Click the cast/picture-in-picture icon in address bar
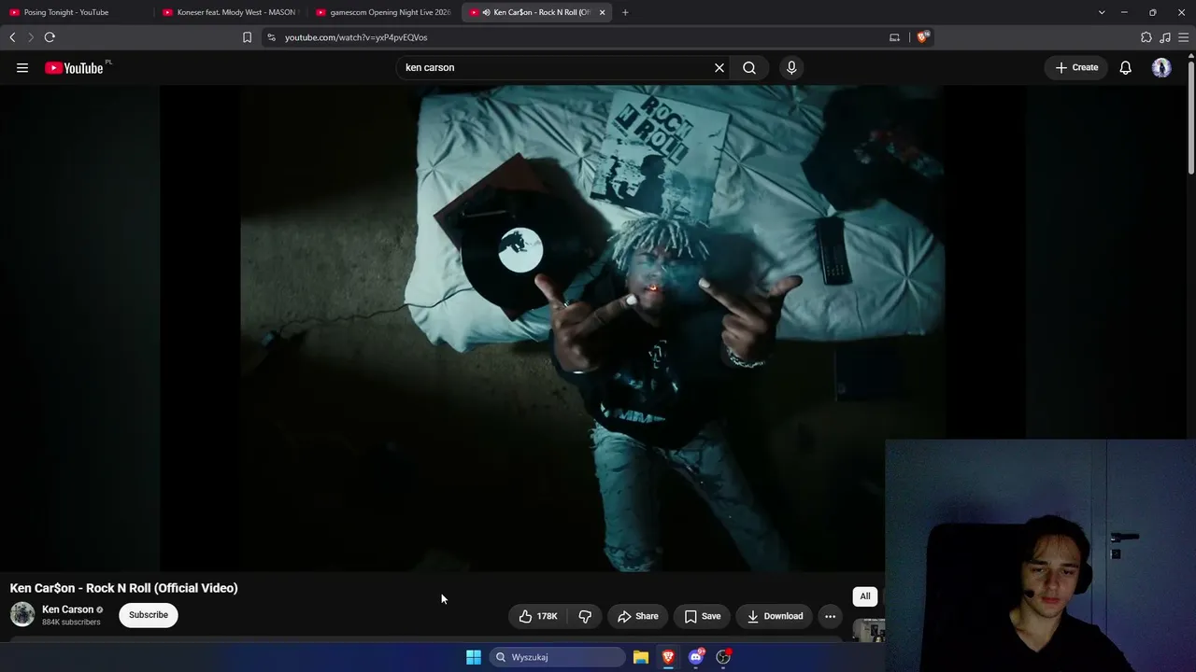 (x=894, y=37)
